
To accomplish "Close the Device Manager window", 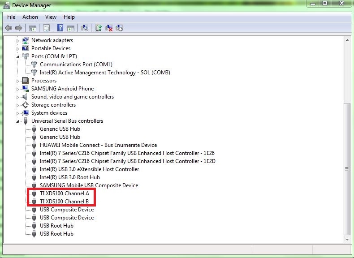I will [x=341, y=4].
